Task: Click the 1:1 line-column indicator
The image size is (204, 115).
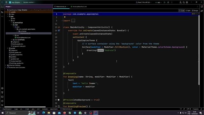Action: tap(181, 109)
